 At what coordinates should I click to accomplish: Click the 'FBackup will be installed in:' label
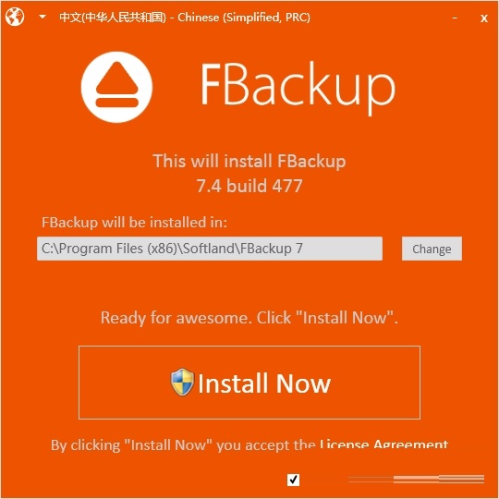tap(134, 222)
